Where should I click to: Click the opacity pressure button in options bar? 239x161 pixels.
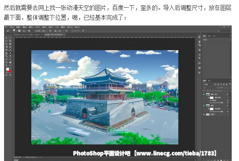click(x=50, y=31)
